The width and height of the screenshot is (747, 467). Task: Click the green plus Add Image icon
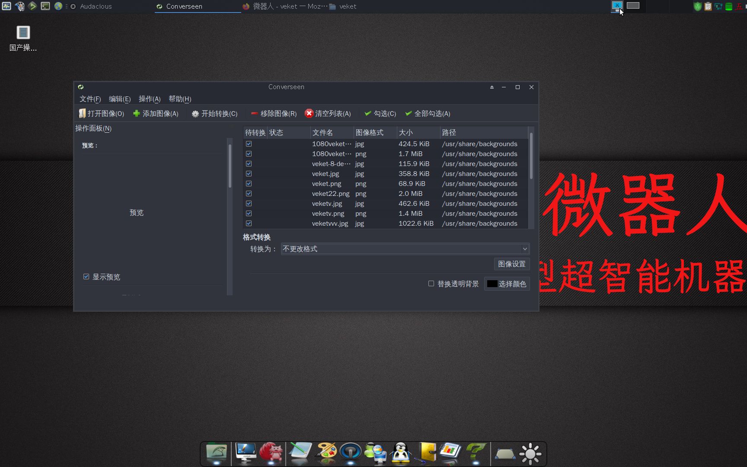137,113
